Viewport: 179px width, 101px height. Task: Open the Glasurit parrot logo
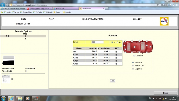point(164,21)
